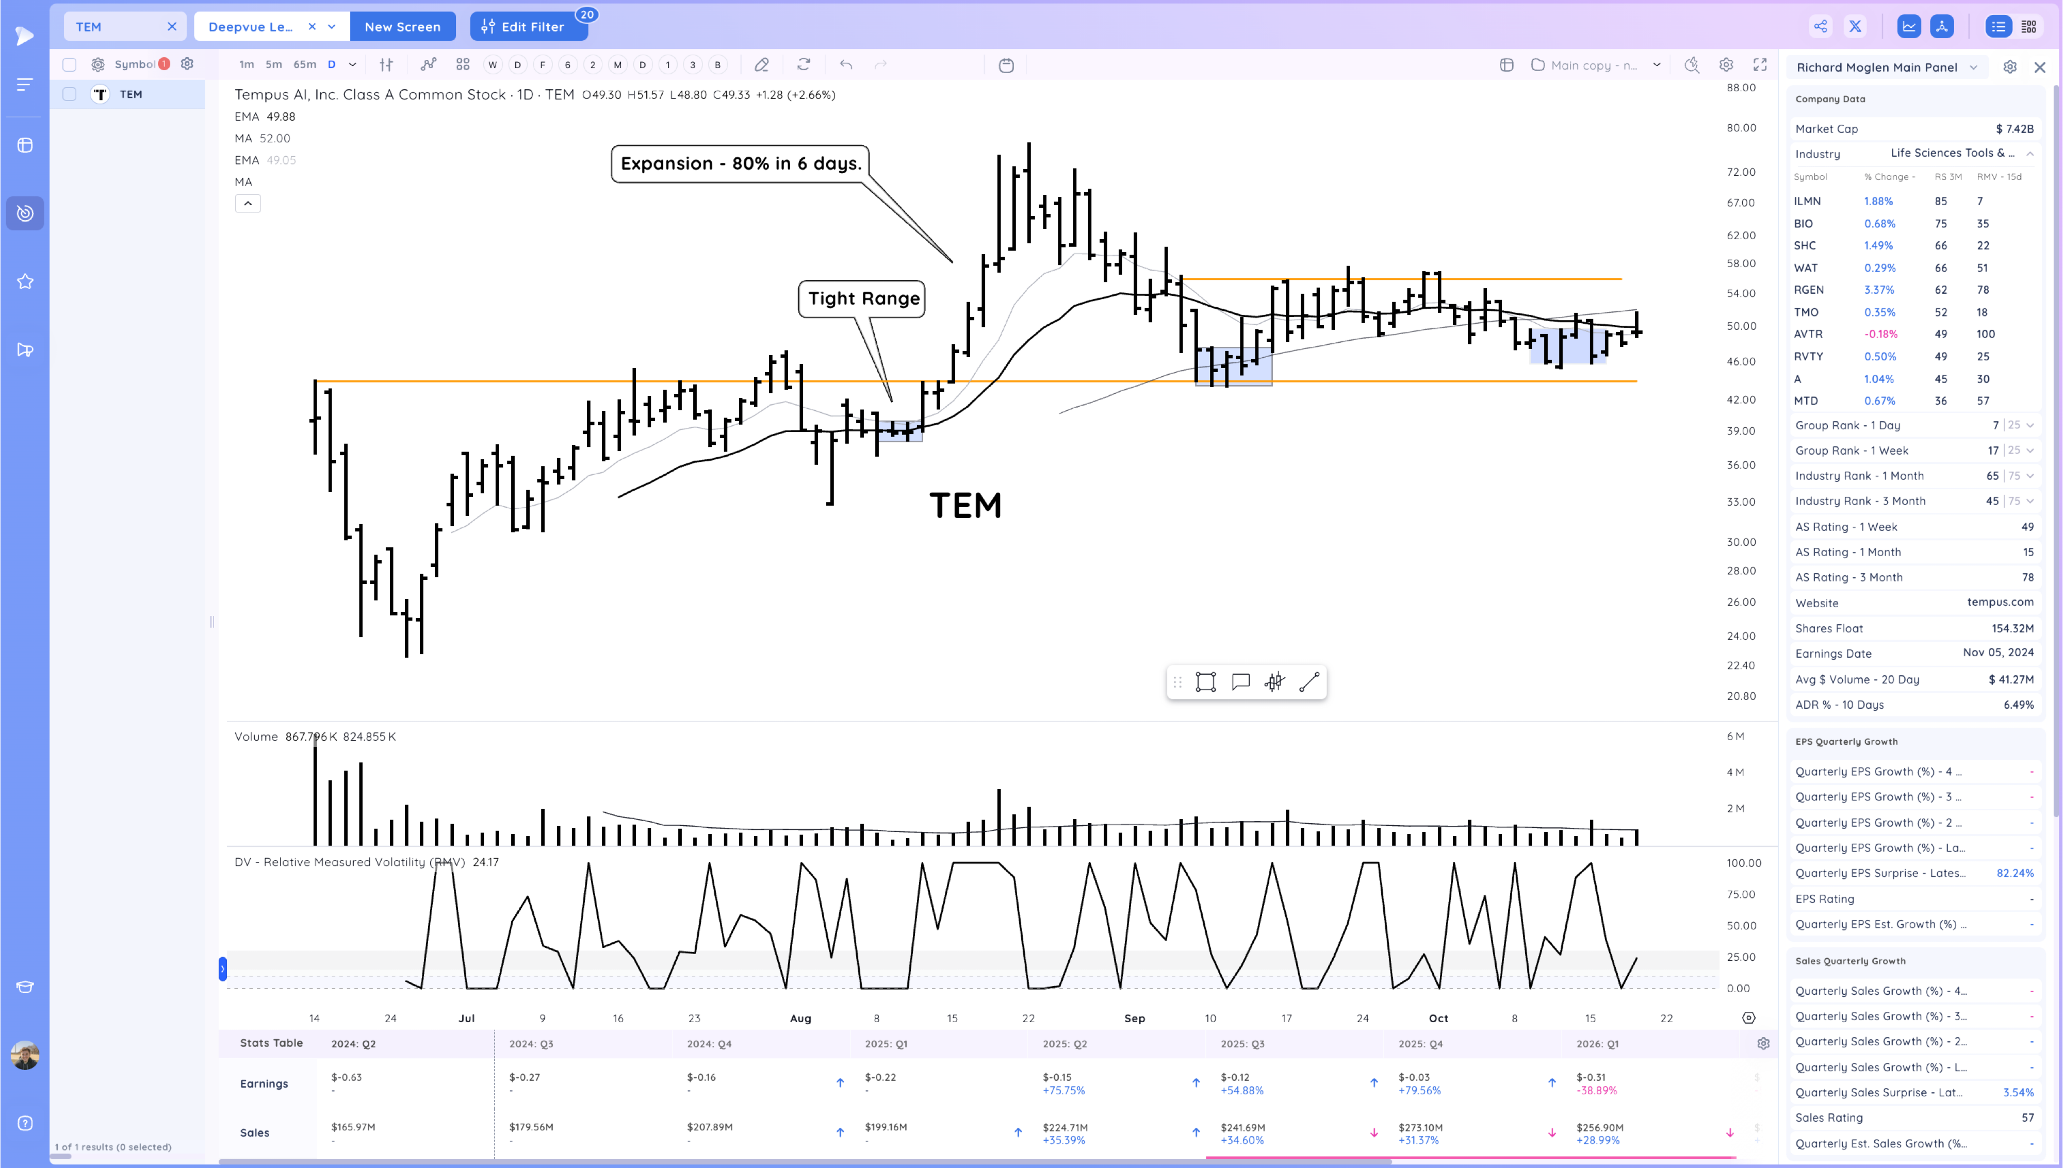Collapse the indicator legend chevron

pyautogui.click(x=248, y=204)
